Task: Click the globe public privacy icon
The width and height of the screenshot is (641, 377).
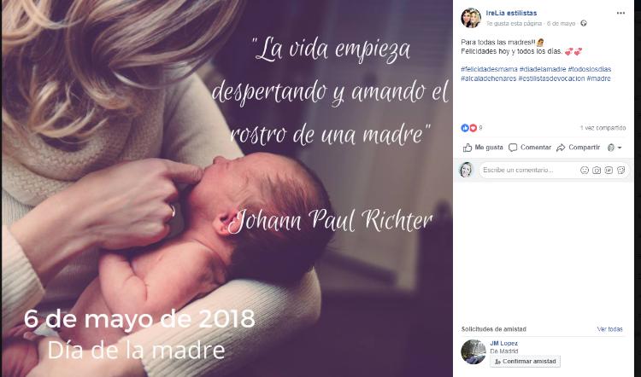Action: (x=584, y=24)
